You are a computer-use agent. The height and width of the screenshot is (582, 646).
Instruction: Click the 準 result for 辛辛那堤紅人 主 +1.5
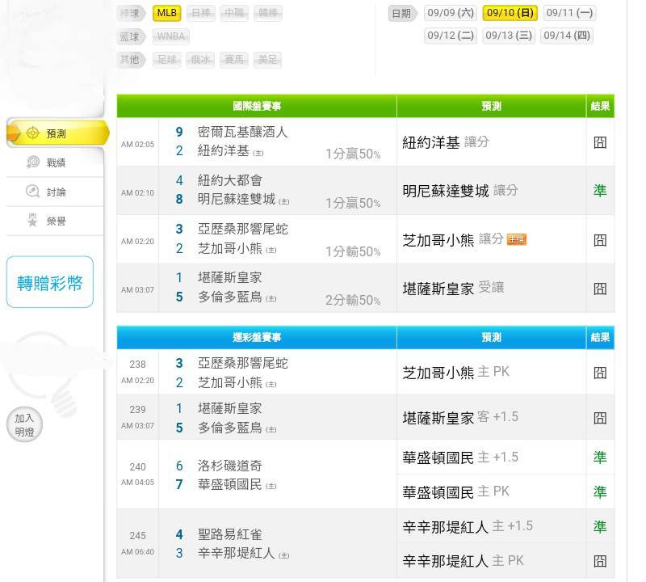600,526
